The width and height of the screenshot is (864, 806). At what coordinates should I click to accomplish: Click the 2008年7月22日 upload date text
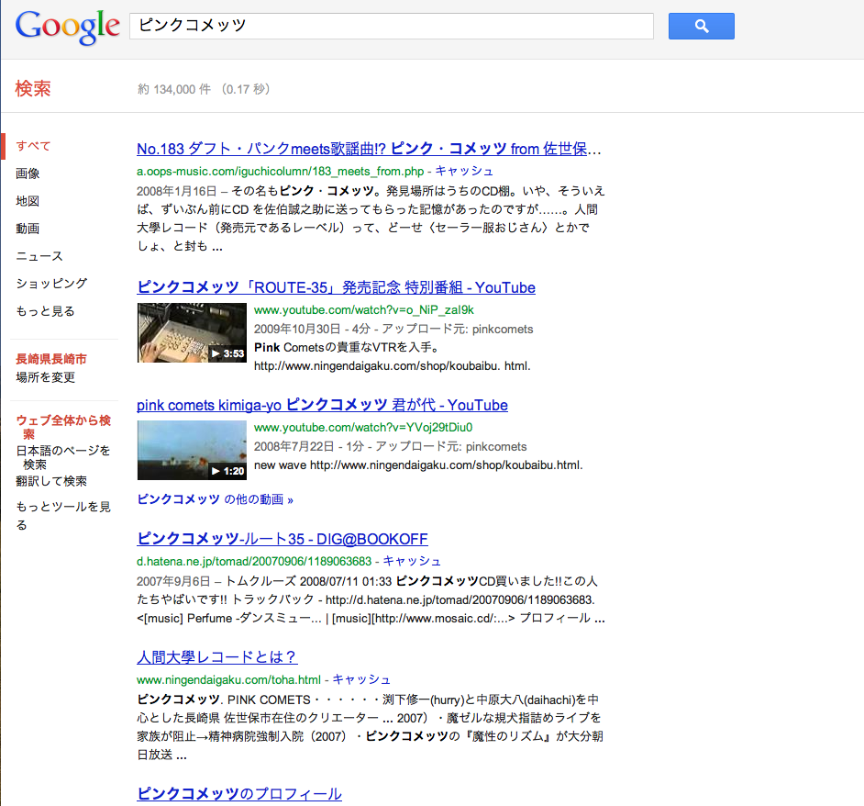[294, 446]
